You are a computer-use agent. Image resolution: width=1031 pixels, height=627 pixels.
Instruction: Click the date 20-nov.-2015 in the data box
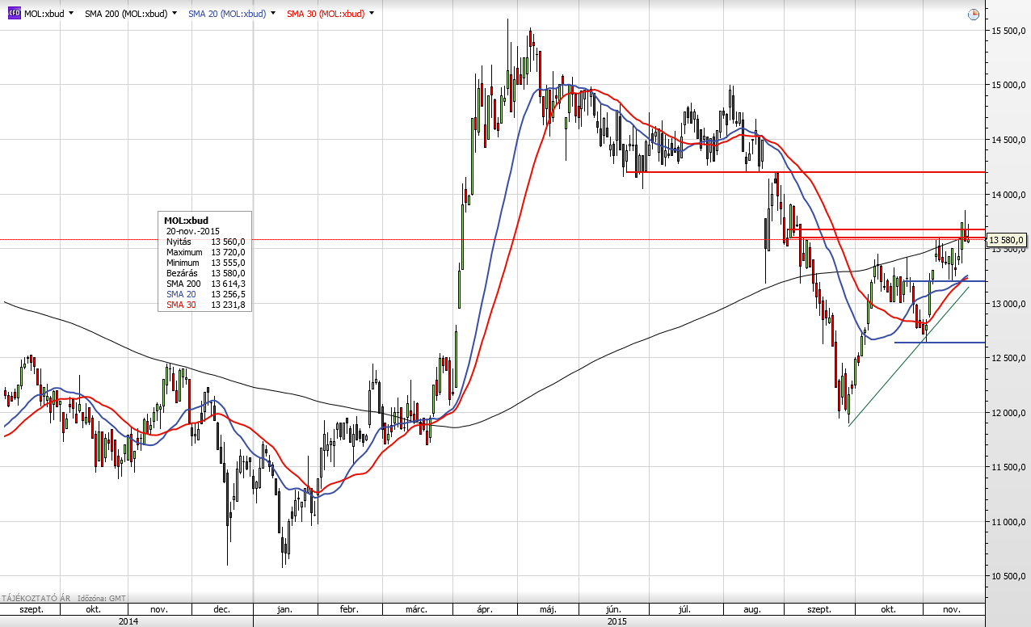tap(191, 231)
